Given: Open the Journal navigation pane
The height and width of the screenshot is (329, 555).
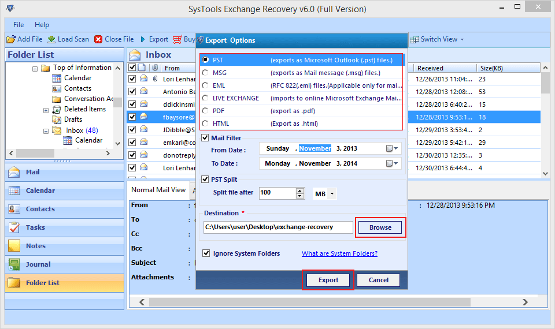Looking at the screenshot, I should [38, 264].
